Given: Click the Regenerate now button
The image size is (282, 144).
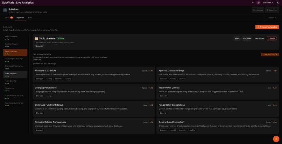Looking at the screenshot, I should tap(270, 54).
